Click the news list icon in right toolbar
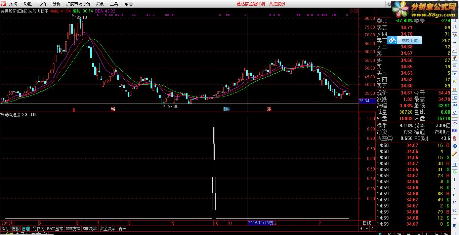Screen dimensions: 459x235 [x=455, y=66]
